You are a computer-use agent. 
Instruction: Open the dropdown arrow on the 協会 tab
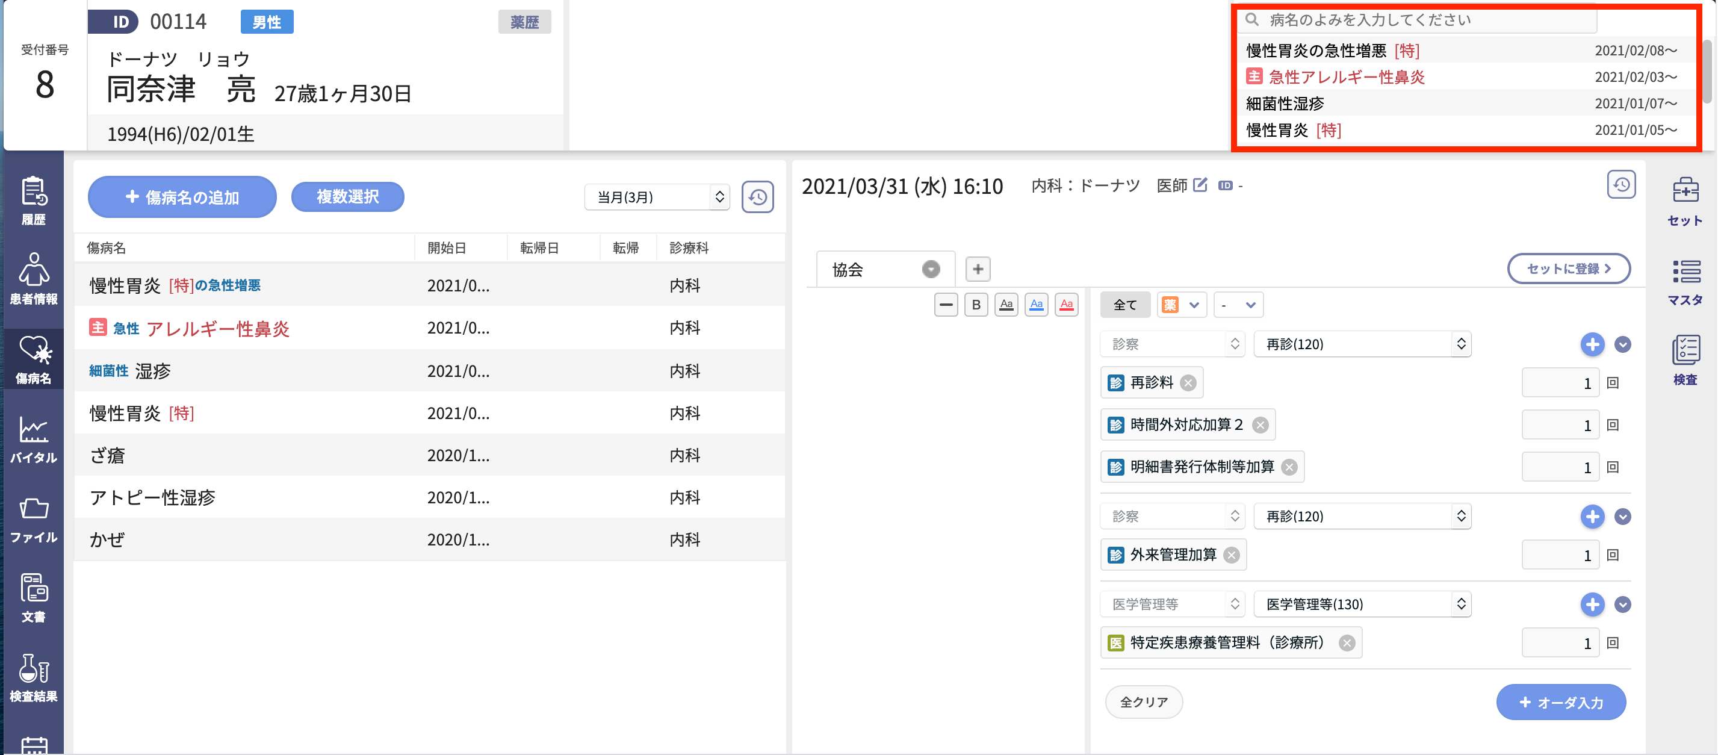point(931,269)
